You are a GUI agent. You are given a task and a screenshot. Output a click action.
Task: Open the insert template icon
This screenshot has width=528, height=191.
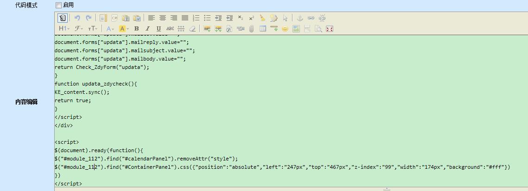pyautogui.click(x=103, y=18)
